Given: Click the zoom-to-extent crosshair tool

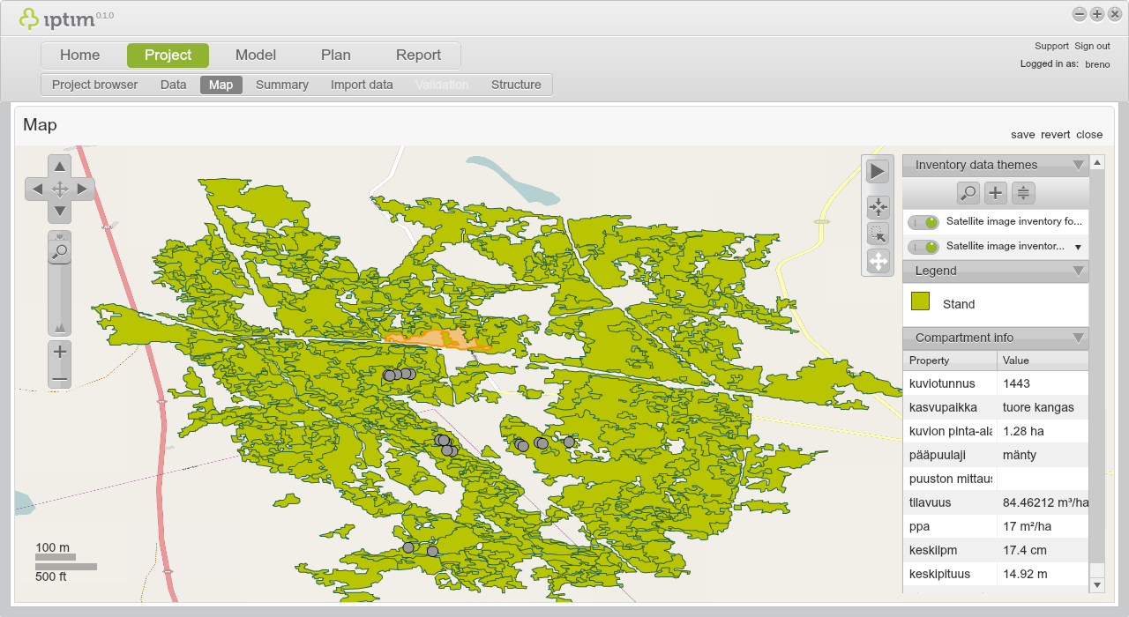Looking at the screenshot, I should [877, 206].
